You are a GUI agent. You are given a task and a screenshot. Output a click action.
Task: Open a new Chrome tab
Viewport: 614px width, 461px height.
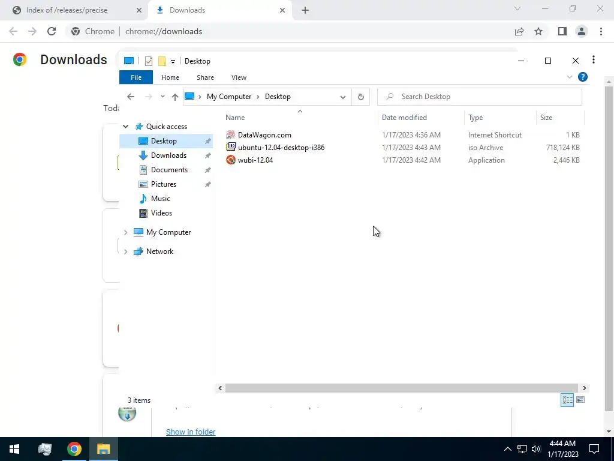(x=305, y=10)
